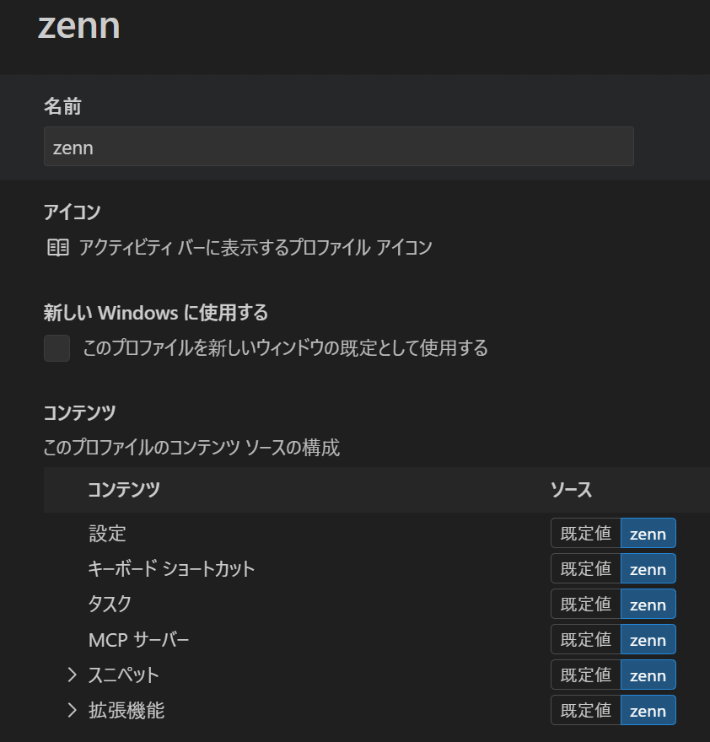Click the 名前 field label
The width and height of the screenshot is (710, 742).
pyautogui.click(x=62, y=106)
